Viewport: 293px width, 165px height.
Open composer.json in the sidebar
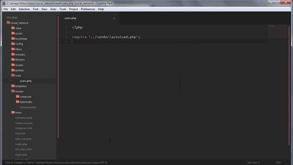tap(24, 123)
